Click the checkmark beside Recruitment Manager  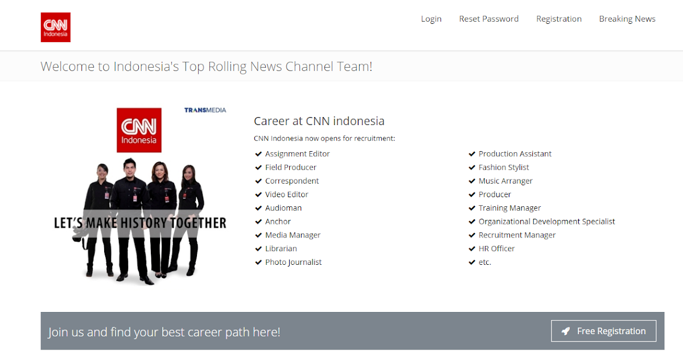[472, 235]
